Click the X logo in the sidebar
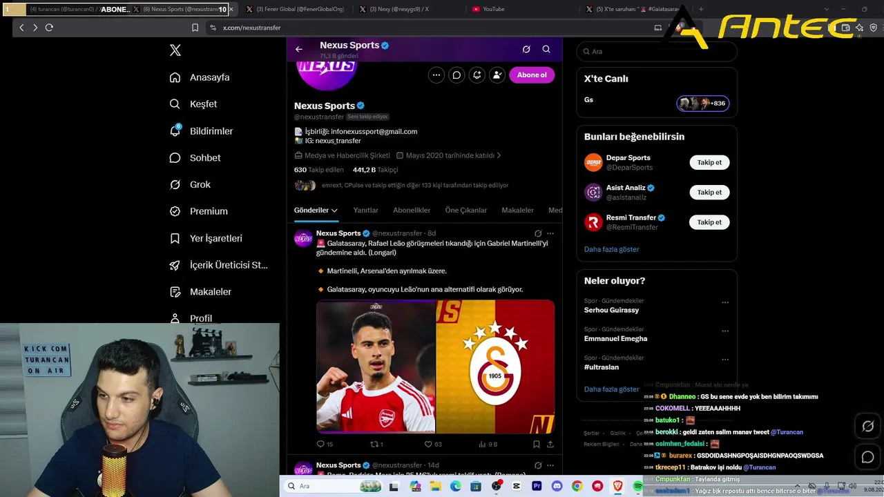The height and width of the screenshot is (497, 884). pyautogui.click(x=175, y=50)
